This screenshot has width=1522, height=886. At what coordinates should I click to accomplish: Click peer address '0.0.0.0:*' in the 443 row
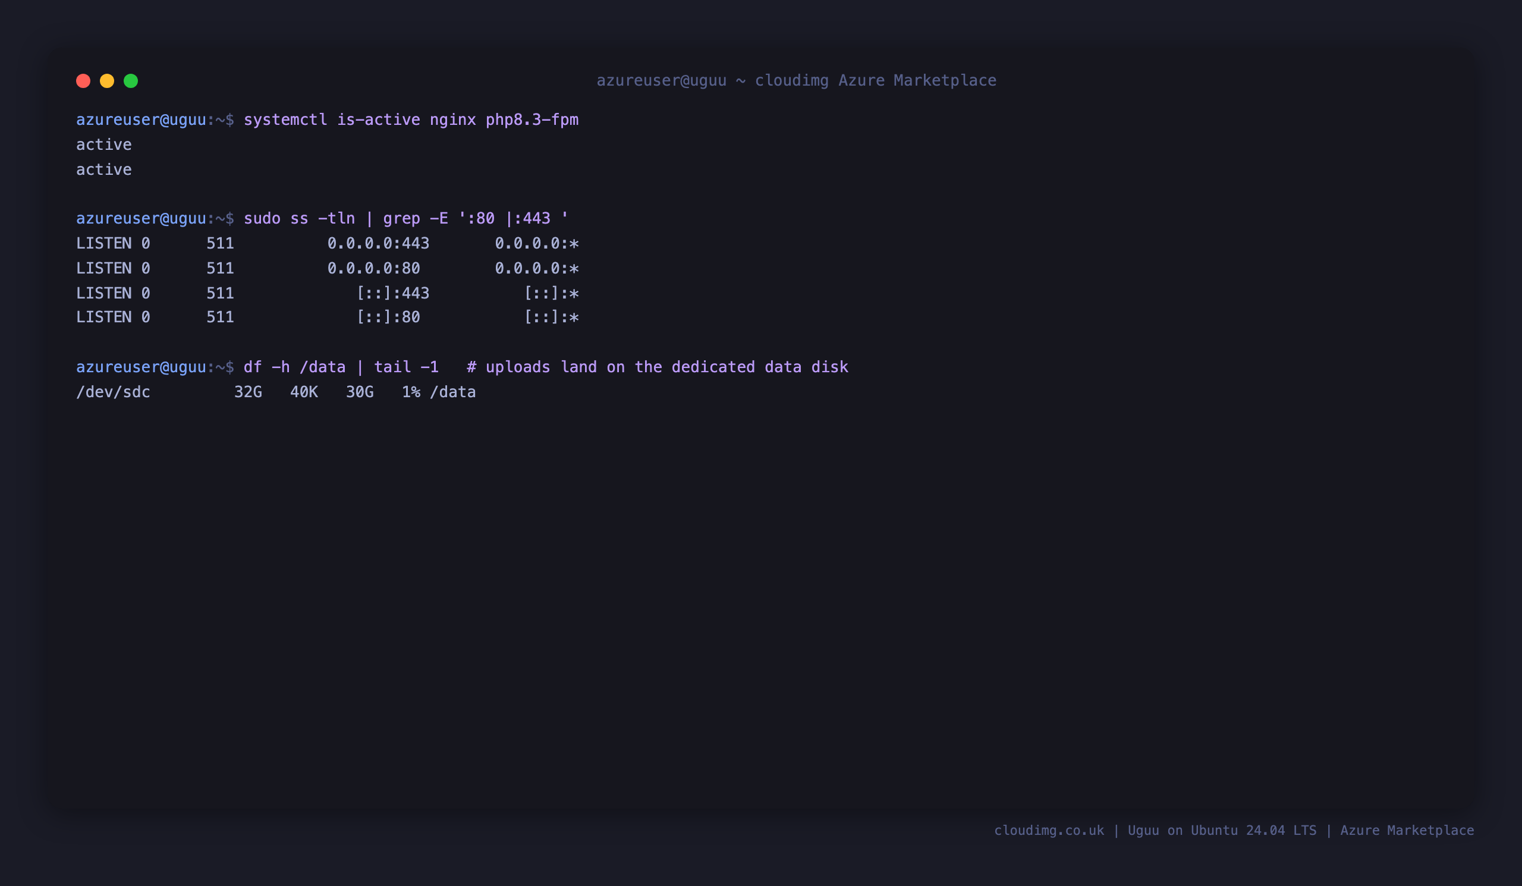[x=537, y=243]
